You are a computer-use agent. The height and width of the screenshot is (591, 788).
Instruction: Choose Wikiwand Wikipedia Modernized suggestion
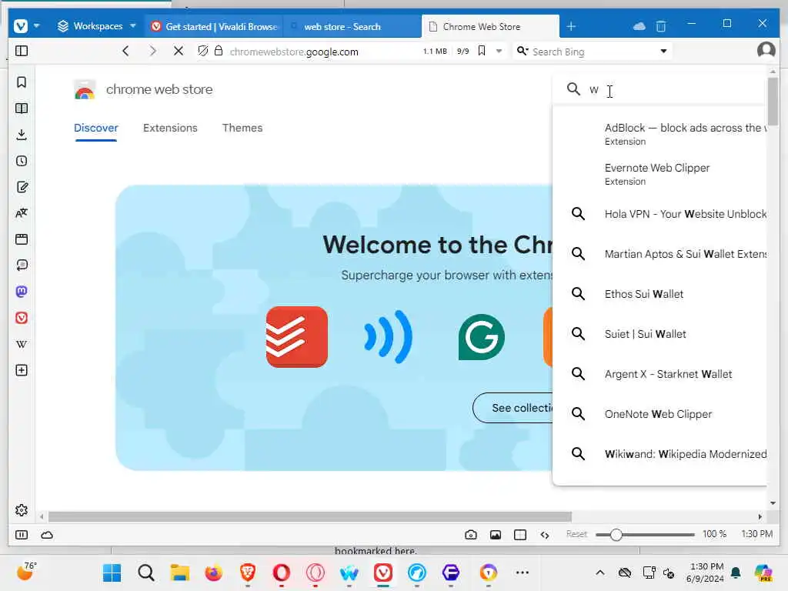659,454
